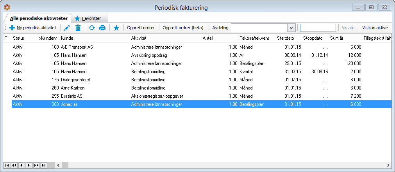Viewport: 395px width, 172px height.
Task: Jump forward page double-right navigation button
Action: (x=36, y=165)
